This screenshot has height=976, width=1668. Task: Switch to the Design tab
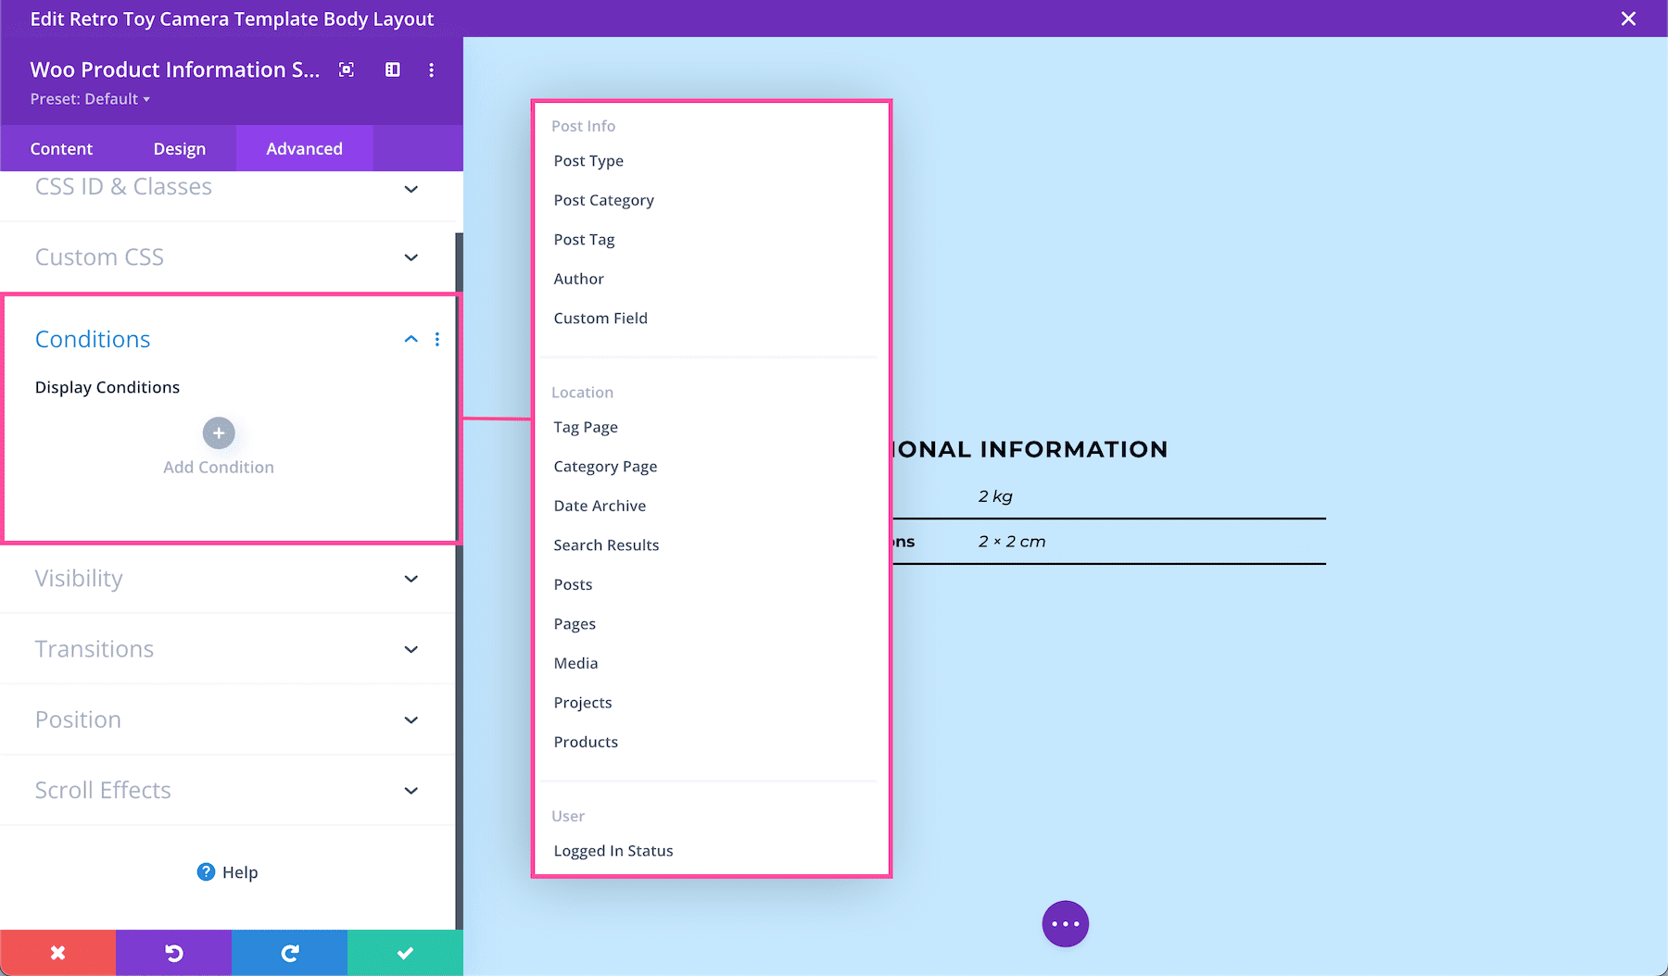tap(180, 148)
